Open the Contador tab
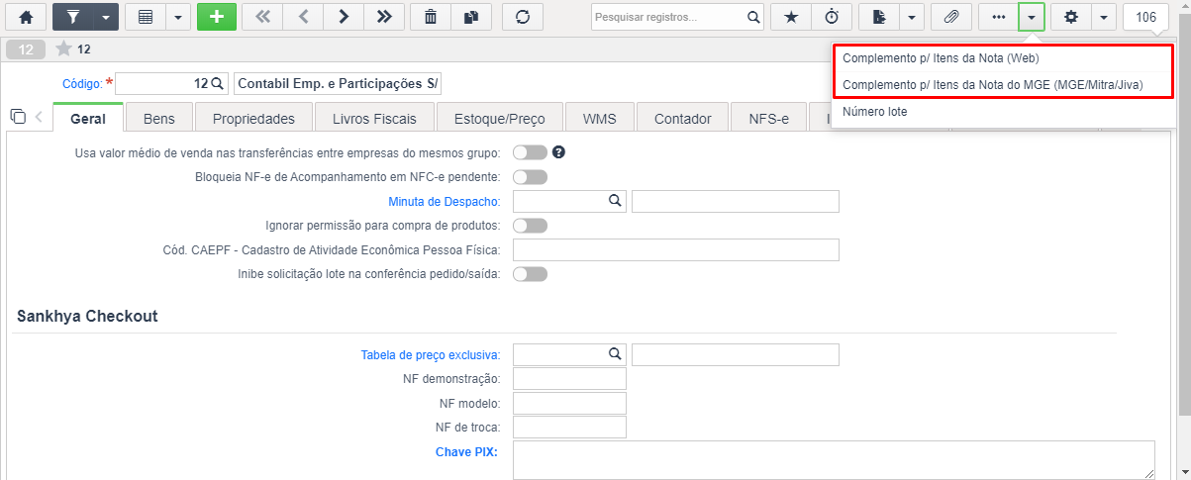The height and width of the screenshot is (480, 1191). [683, 119]
